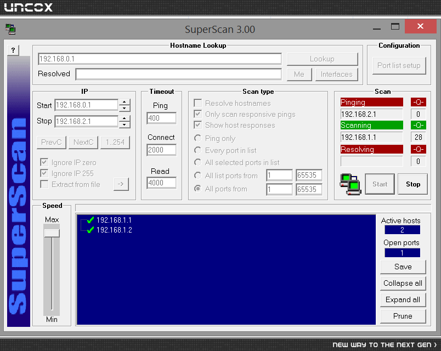Image resolution: width=441 pixels, height=351 pixels.
Task: Click the NextC button
Action: tap(83, 142)
